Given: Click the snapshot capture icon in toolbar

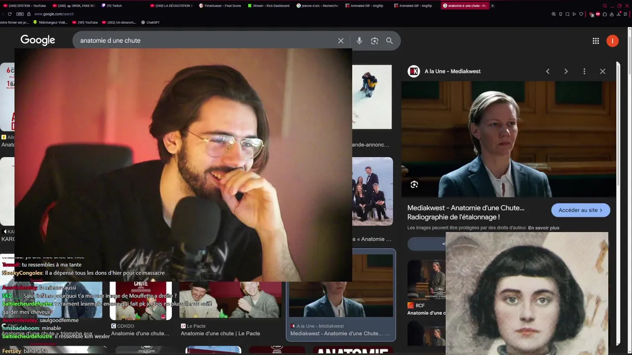Looking at the screenshot, I should click(x=567, y=14).
